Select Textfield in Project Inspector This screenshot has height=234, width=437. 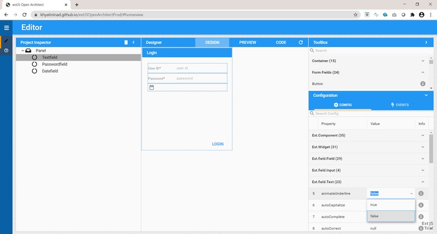[x=78, y=57]
